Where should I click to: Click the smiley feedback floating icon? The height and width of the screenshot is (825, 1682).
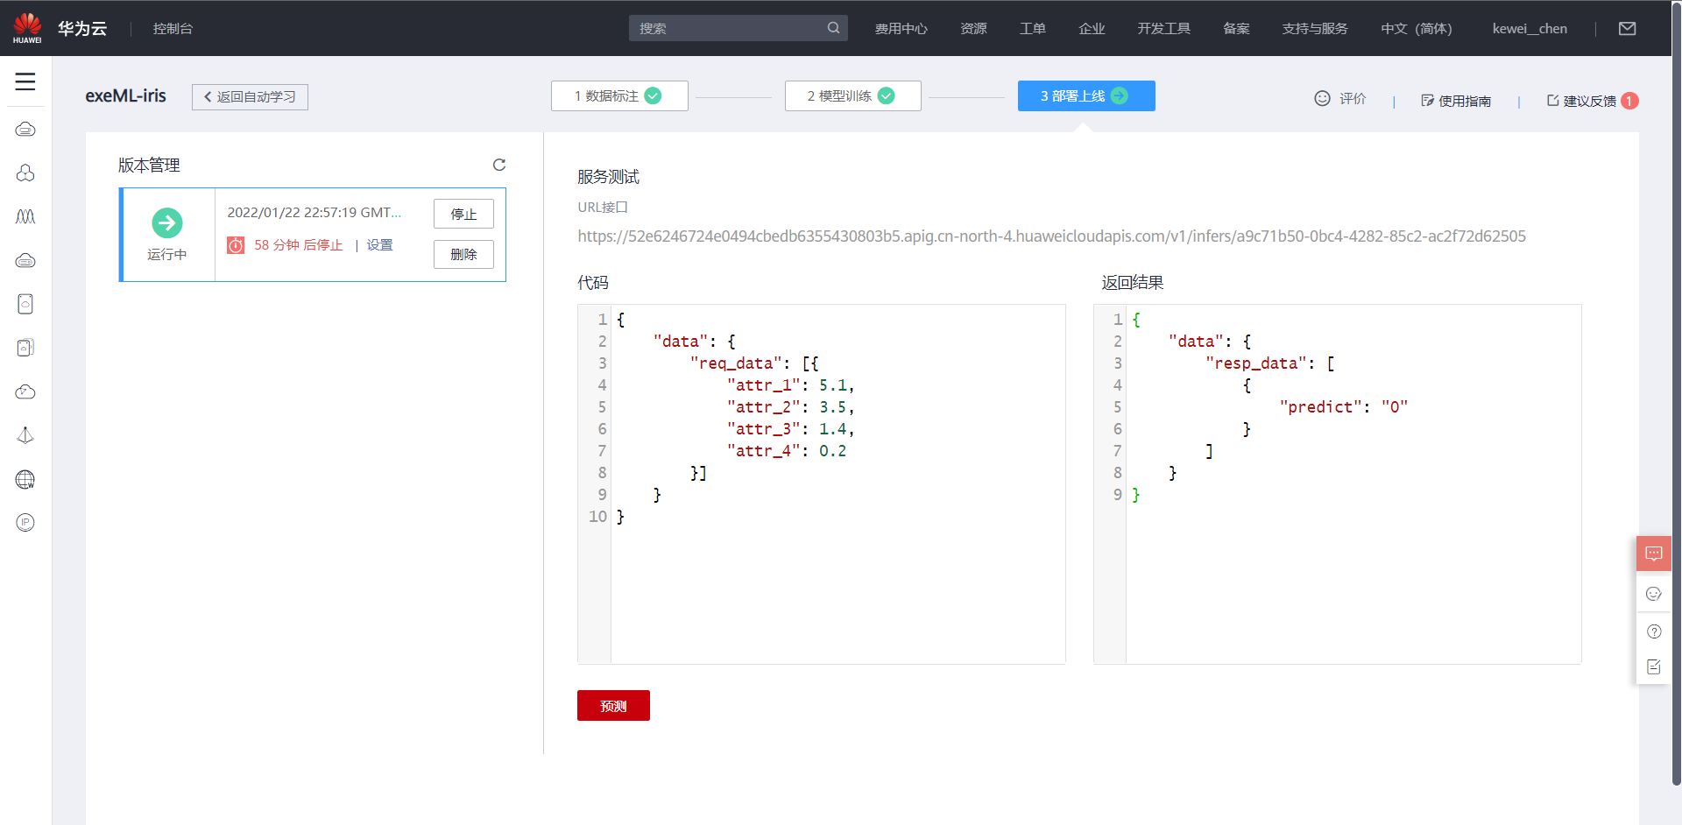click(1654, 594)
